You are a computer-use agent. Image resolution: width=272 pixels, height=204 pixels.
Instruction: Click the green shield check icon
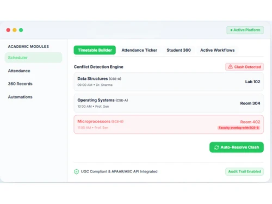click(77, 171)
